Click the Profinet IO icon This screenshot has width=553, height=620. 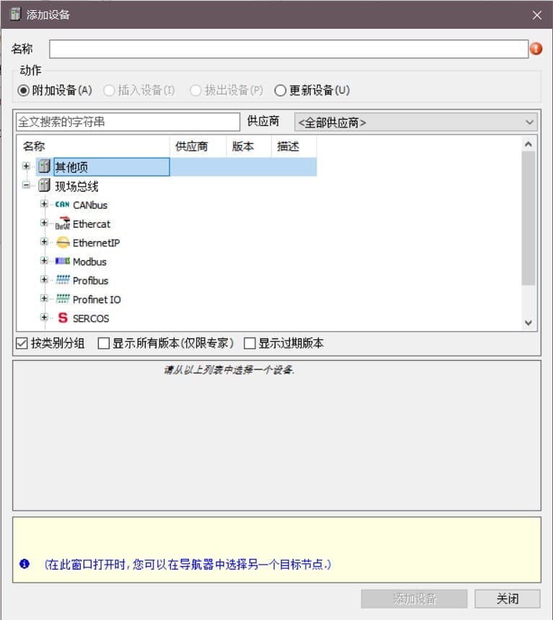click(62, 299)
